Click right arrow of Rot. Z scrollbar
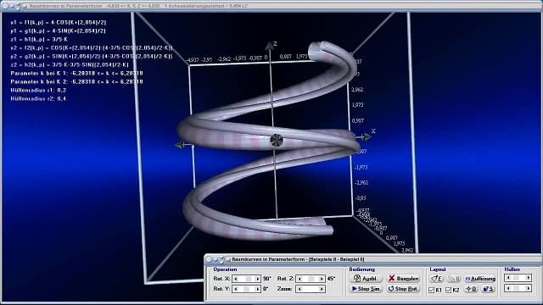Screen dimensions: 543x305 coord(322,279)
